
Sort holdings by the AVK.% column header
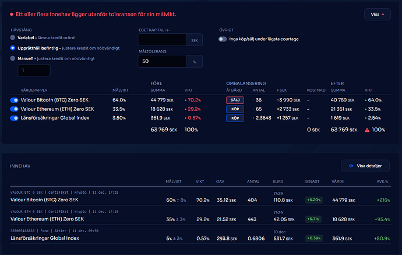[x=382, y=181]
